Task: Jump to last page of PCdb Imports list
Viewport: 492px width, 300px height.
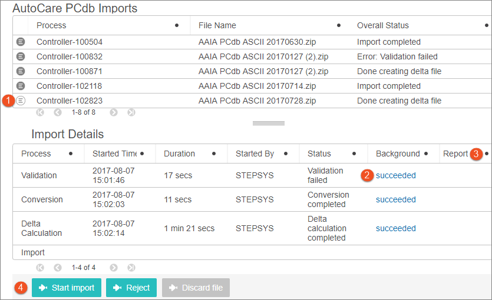Action: click(x=131, y=112)
